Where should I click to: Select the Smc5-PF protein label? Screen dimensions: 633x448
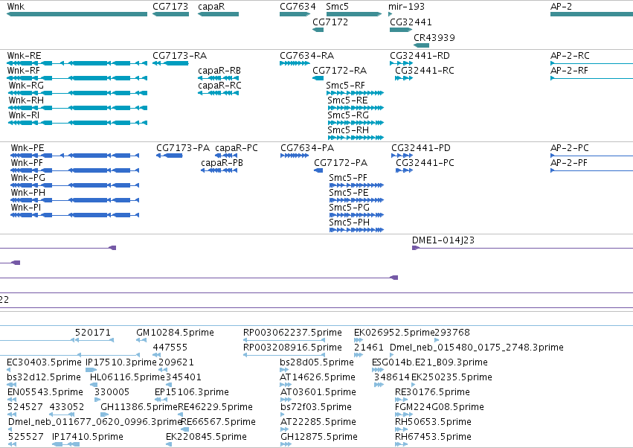348,178
